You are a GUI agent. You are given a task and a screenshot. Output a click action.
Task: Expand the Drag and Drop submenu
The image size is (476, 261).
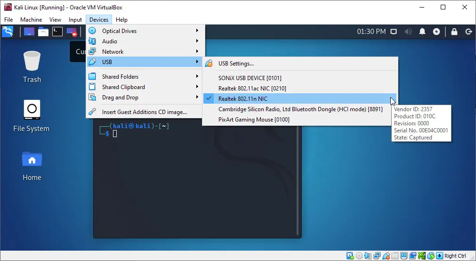(145, 97)
